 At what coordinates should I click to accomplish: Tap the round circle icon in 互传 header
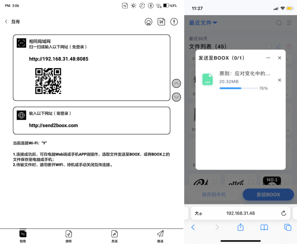pyautogui.click(x=148, y=22)
